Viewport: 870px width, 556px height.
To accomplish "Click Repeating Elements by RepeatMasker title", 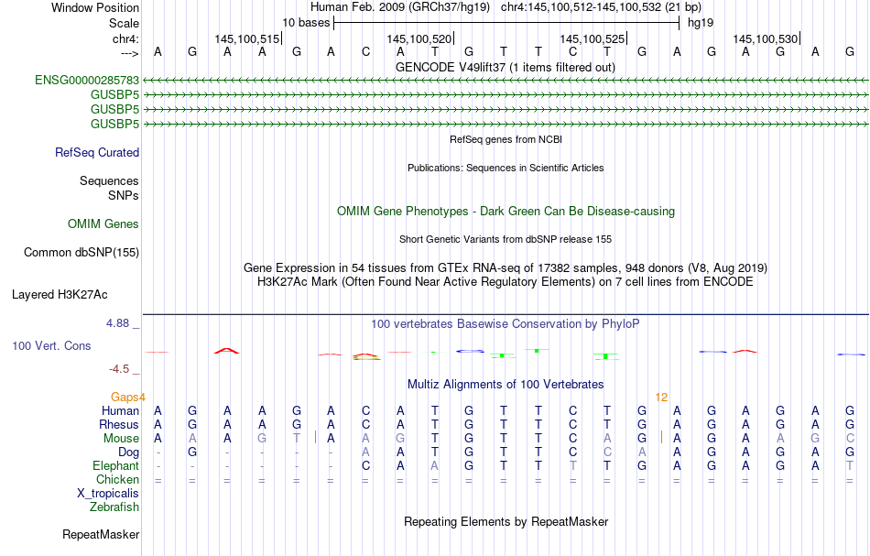I will click(x=506, y=522).
